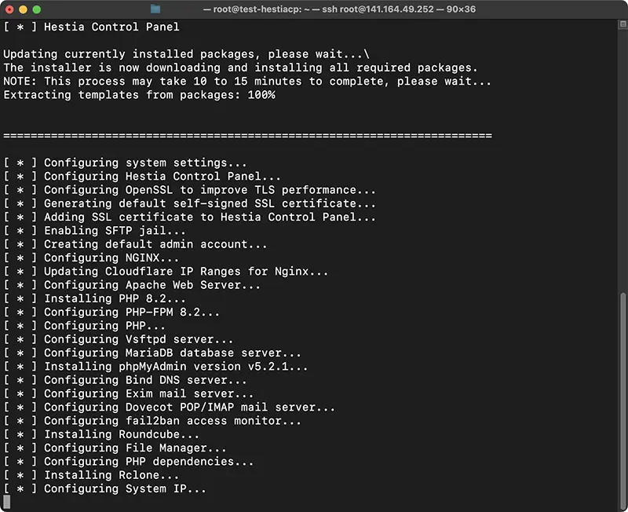Click the "Configuring fail2ban access monitor..." line
Image resolution: width=628 pixels, height=512 pixels.
pyautogui.click(x=152, y=421)
